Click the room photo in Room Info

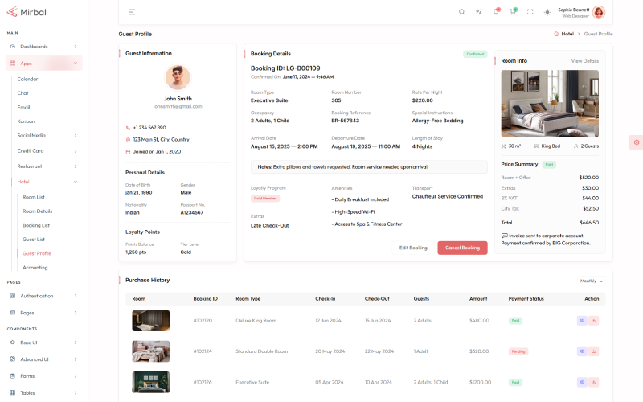(550, 104)
